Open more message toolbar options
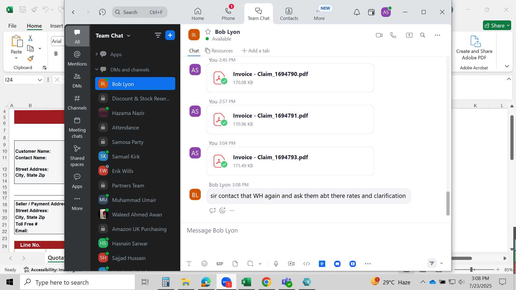Viewport: 516px width, 290px height. [x=368, y=264]
